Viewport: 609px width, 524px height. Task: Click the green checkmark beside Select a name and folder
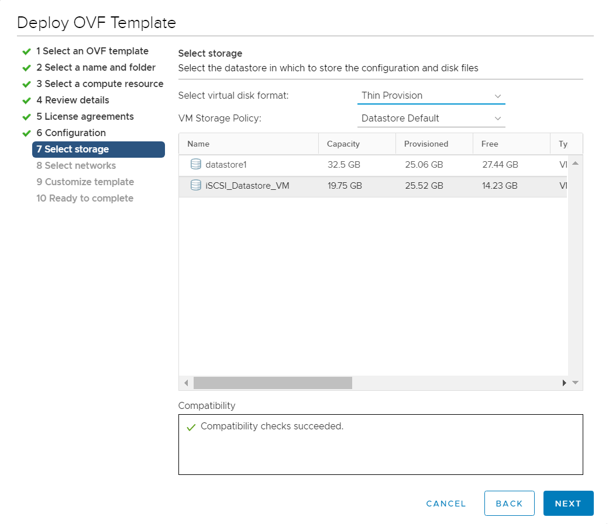tap(26, 68)
